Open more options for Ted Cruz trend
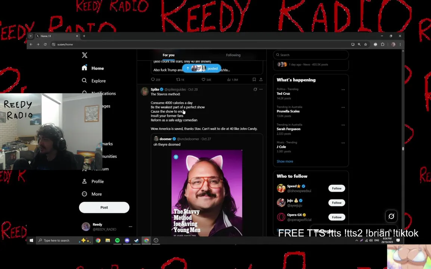The width and height of the screenshot is (431, 269). click(343, 90)
